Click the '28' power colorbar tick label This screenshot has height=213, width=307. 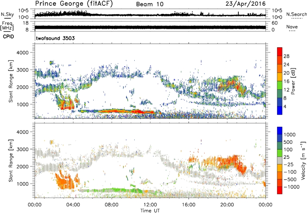point(286,56)
